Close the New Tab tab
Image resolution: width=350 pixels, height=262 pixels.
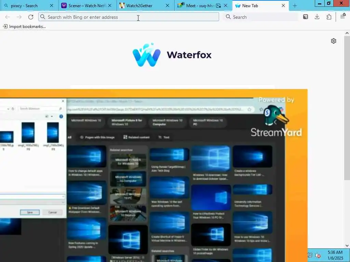tap(283, 5)
